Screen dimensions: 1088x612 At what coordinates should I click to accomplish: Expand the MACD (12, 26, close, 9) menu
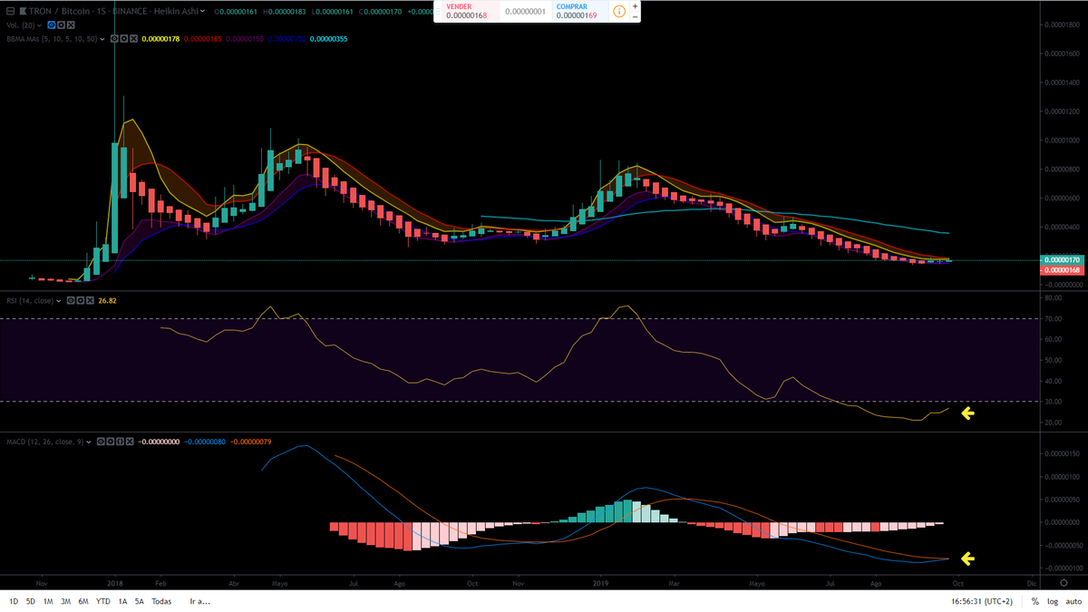tap(89, 442)
